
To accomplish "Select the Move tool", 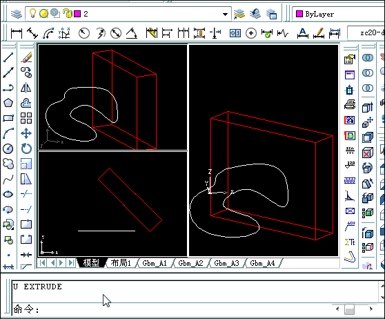I will point(26,133).
